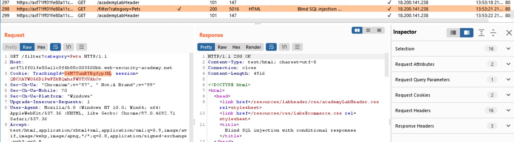This screenshot has width=514, height=142.
Task: Click the session cookie value QBCXAYW056D1...
Action: pos(56,79)
